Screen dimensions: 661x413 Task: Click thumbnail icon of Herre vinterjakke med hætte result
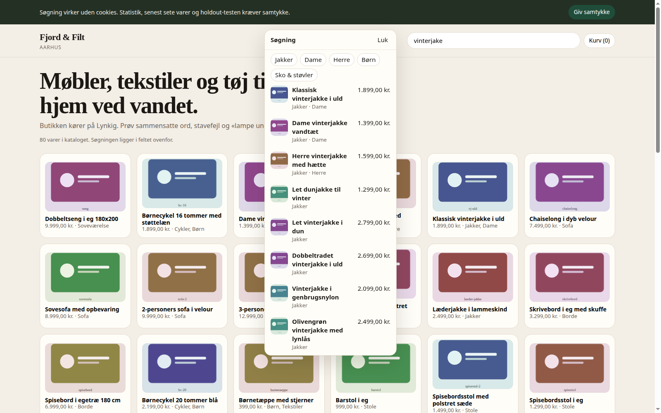click(x=279, y=160)
